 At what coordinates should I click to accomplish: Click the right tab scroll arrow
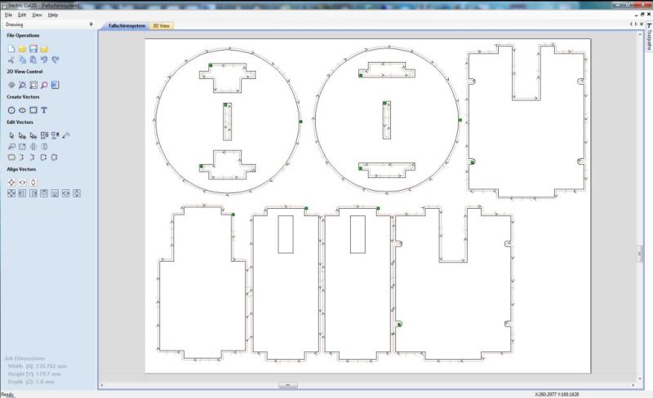(637, 25)
